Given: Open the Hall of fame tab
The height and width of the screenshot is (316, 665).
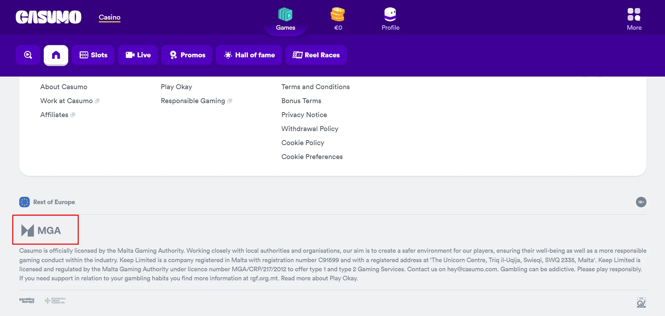Looking at the screenshot, I should pos(249,55).
